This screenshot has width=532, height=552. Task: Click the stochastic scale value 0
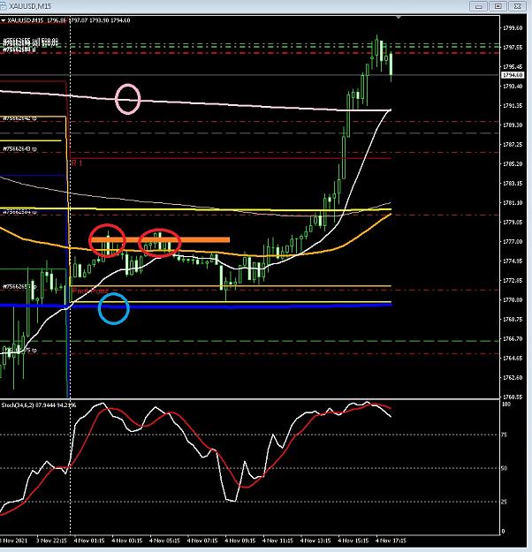(x=503, y=532)
